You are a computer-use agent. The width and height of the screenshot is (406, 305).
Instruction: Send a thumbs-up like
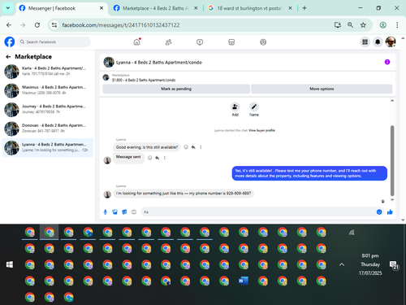390,212
